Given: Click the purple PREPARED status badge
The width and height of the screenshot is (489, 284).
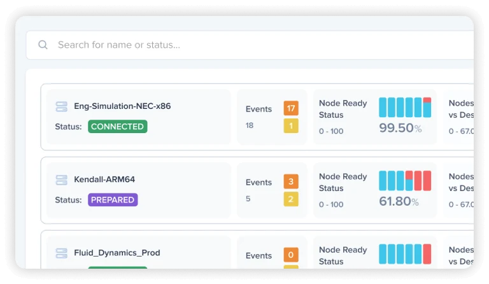Looking at the screenshot, I should point(113,200).
